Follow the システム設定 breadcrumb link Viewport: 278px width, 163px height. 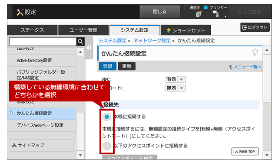(113, 40)
